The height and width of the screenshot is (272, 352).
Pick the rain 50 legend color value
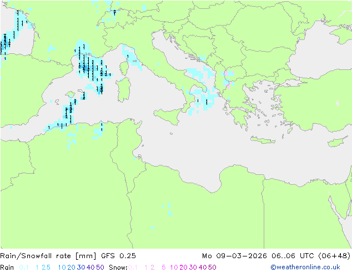100,268
